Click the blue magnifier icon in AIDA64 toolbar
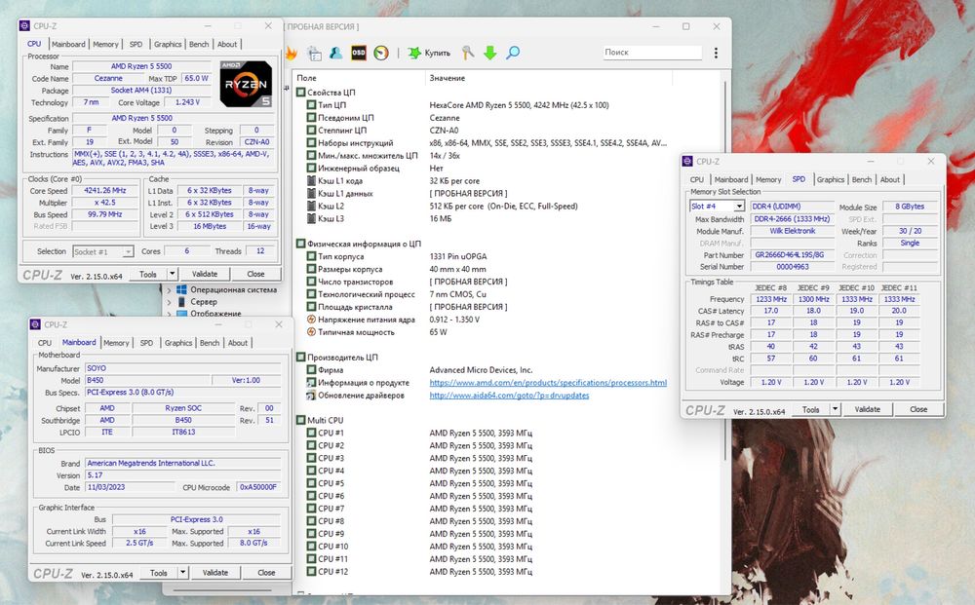975x605 pixels. 513,53
